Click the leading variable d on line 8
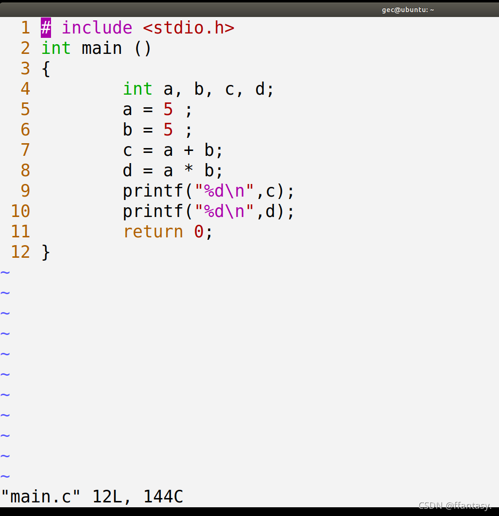This screenshot has width=499, height=516. coord(127,170)
